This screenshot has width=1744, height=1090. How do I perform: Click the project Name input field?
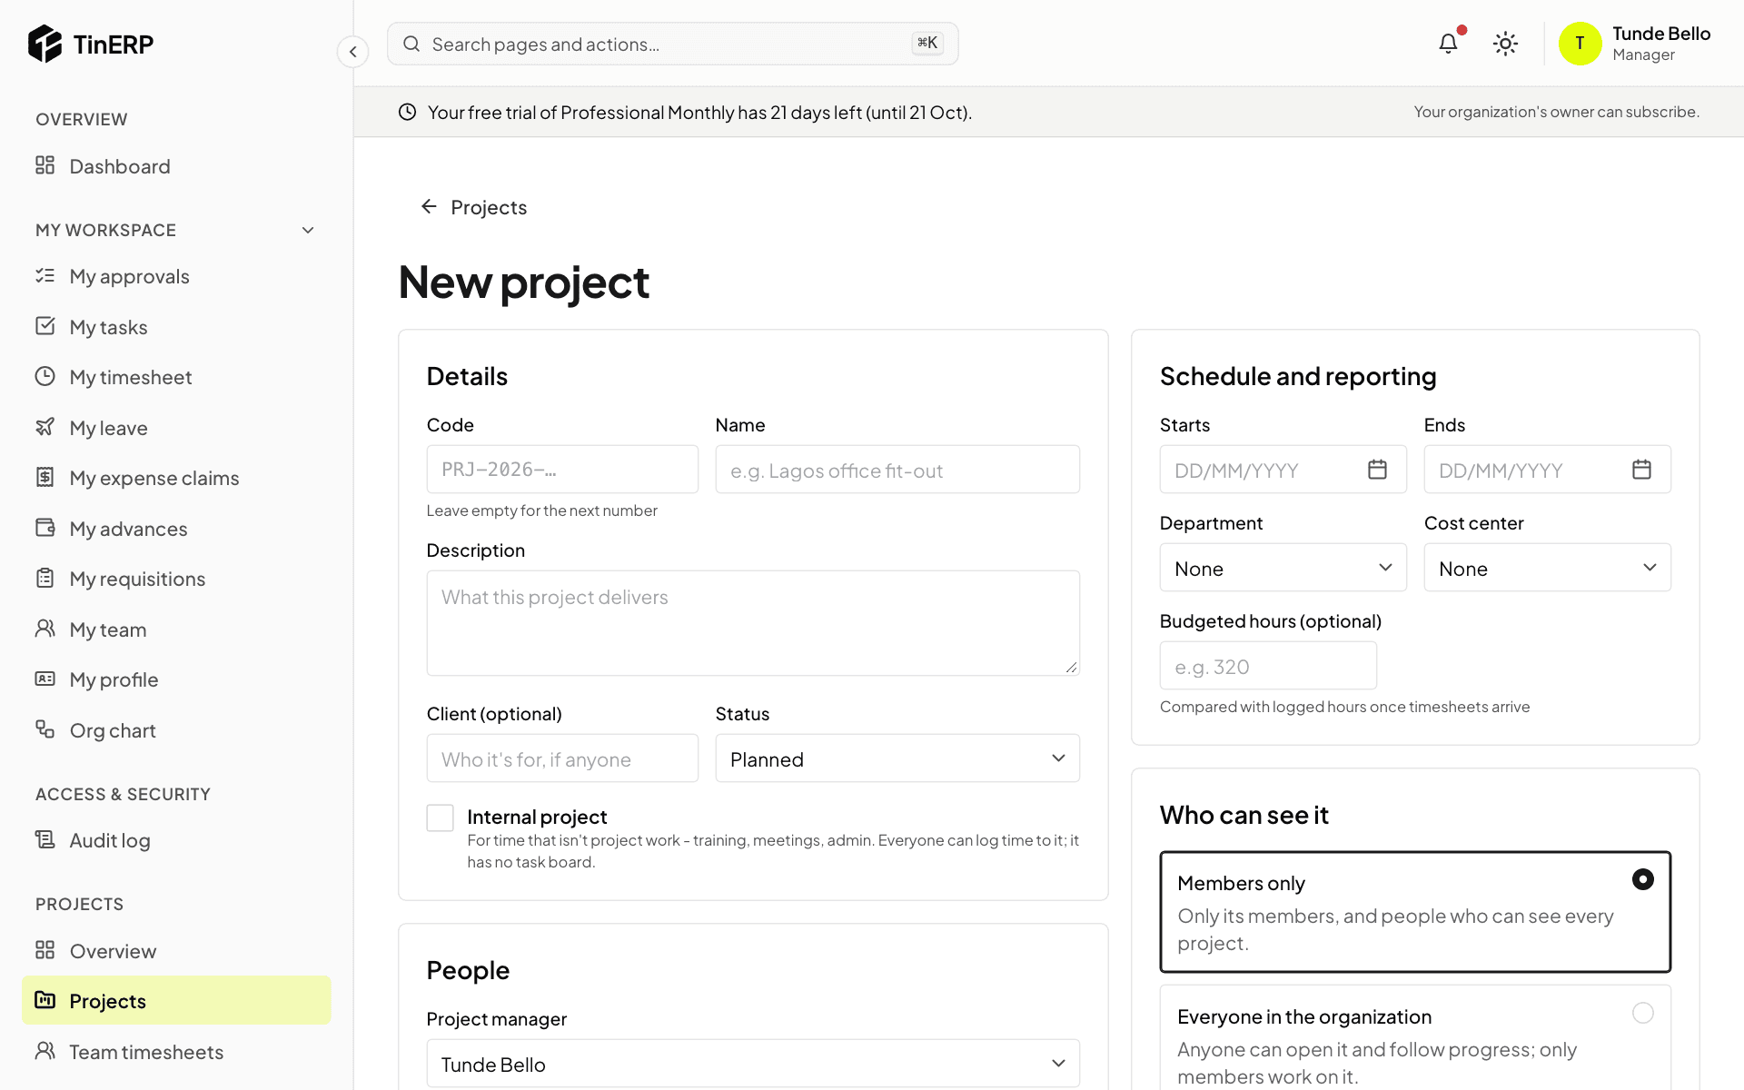pyautogui.click(x=897, y=470)
